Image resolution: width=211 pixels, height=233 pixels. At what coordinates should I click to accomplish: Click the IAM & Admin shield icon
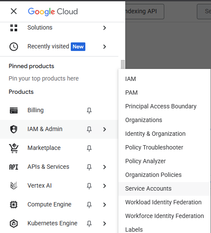[14, 129]
